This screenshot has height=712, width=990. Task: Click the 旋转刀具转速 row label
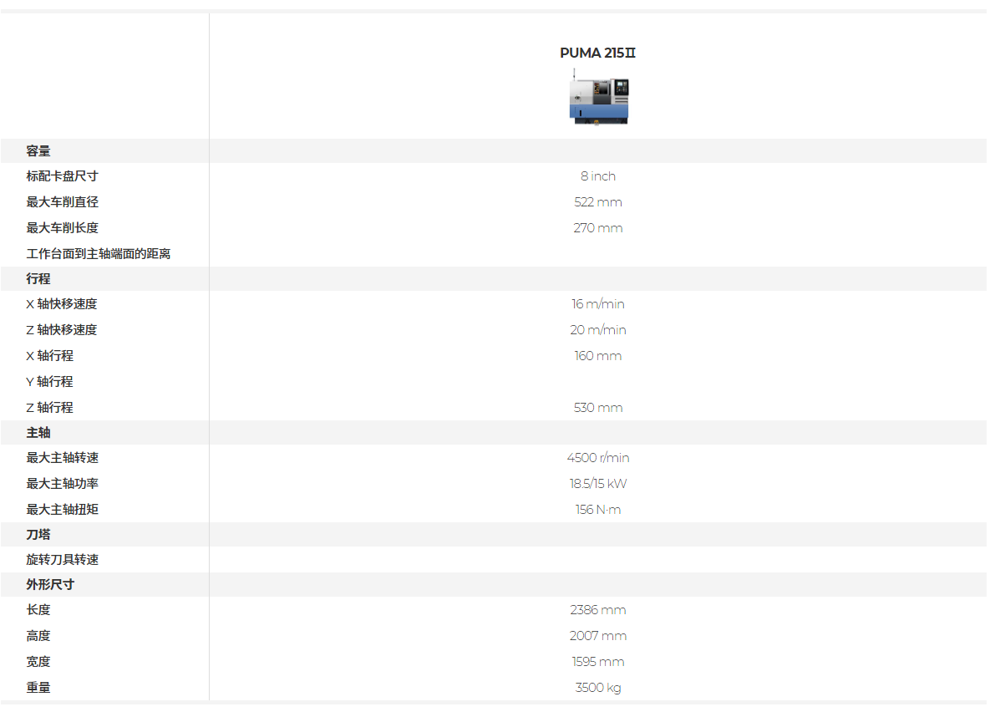tap(62, 560)
